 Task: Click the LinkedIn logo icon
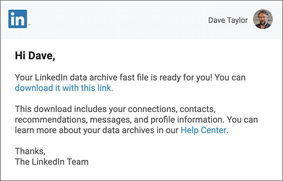pos(18,19)
